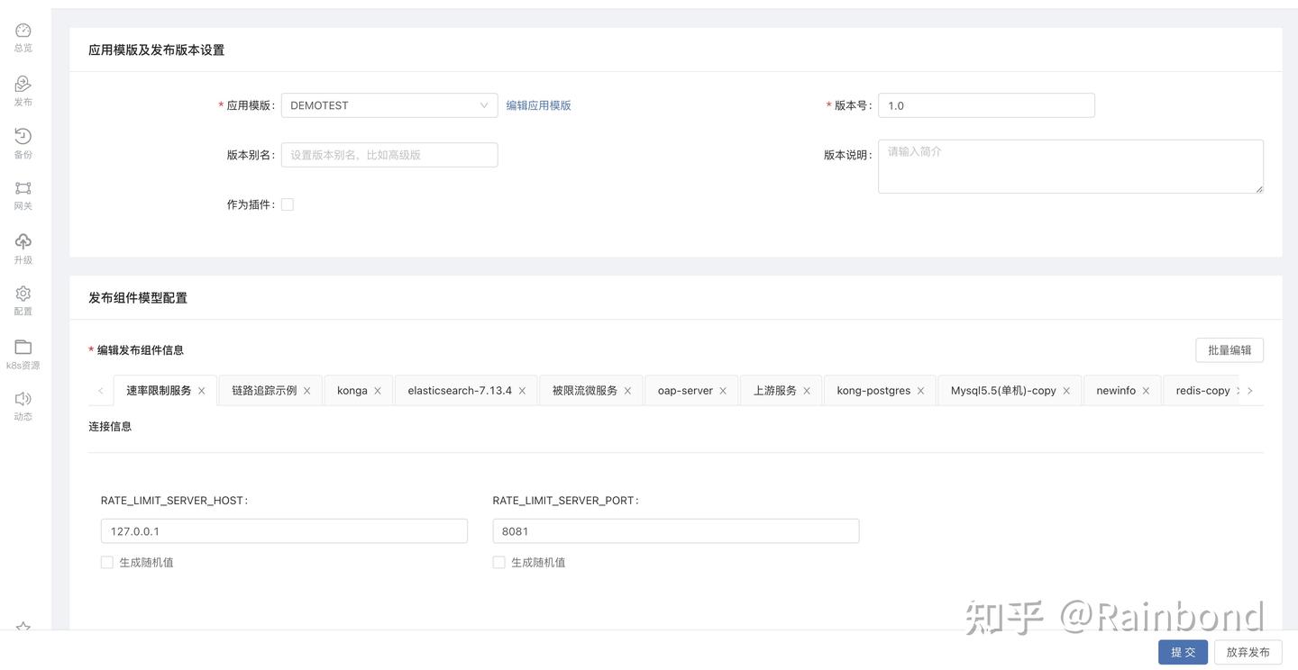
Task: Show previous component tabs with left arrow
Action: (x=100, y=391)
